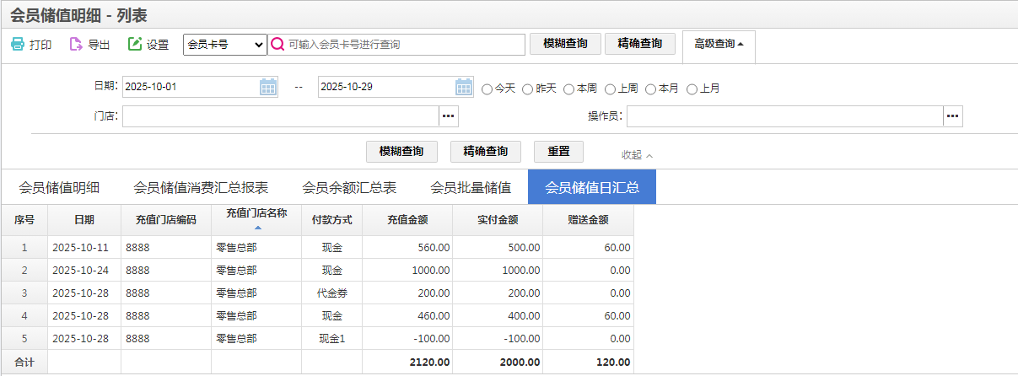1018x376 pixels.
Task: Open the 会员储值消费汇总报表 tab
Action: tap(201, 187)
